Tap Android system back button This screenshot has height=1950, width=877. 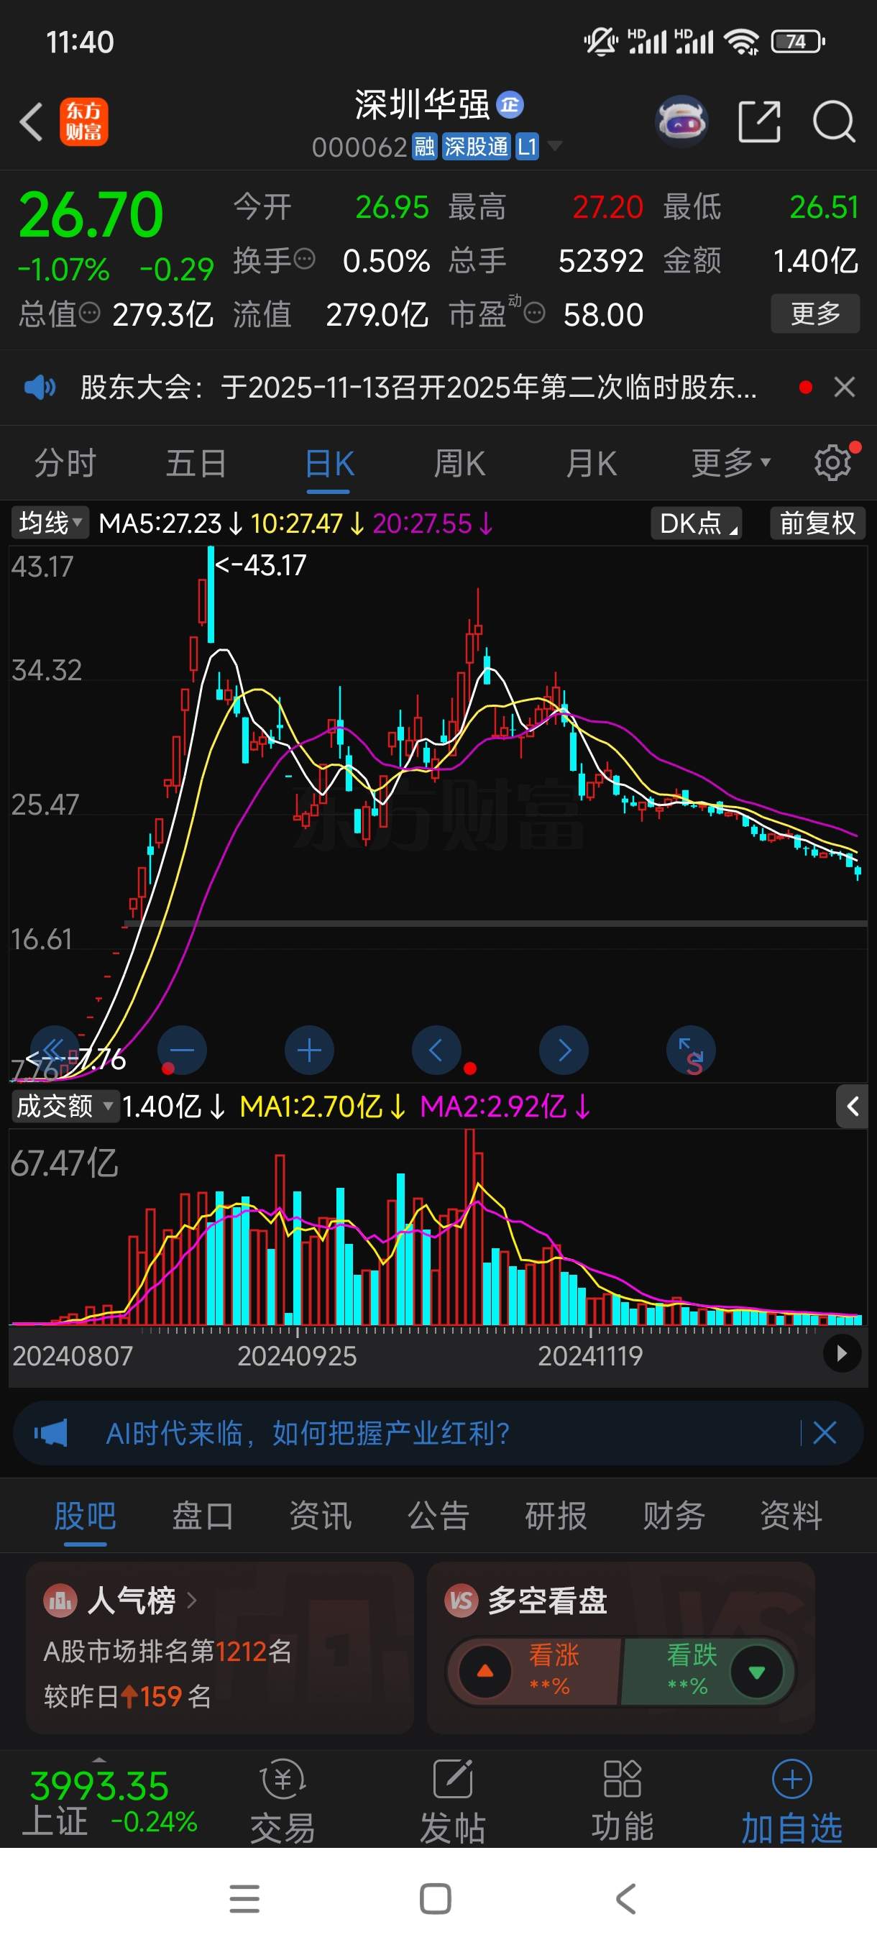(626, 1898)
